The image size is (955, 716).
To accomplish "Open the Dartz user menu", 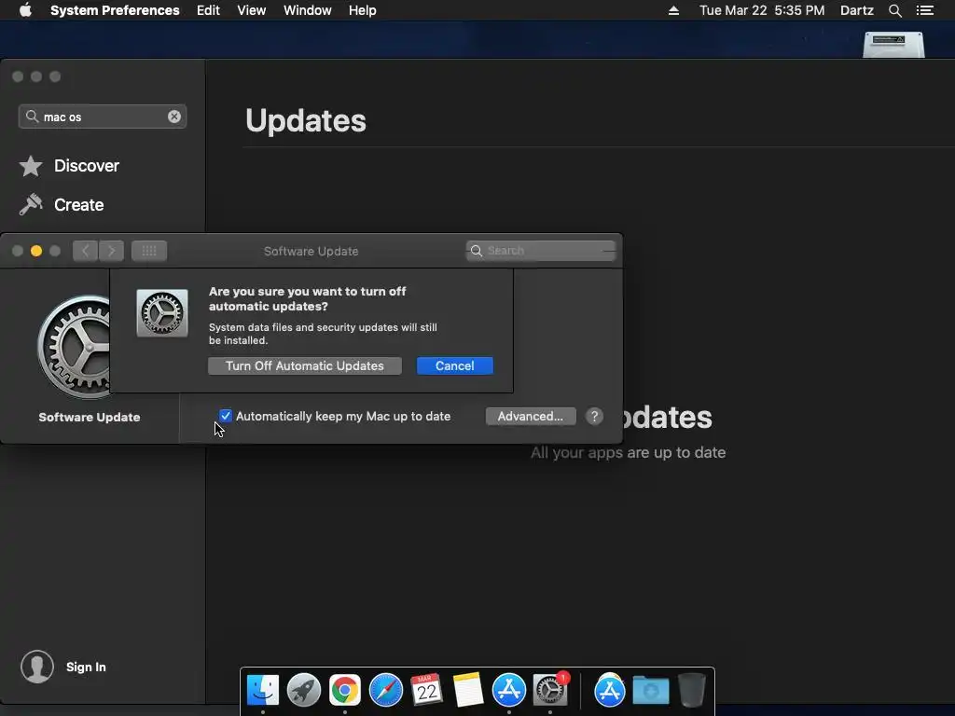I will coord(857,10).
